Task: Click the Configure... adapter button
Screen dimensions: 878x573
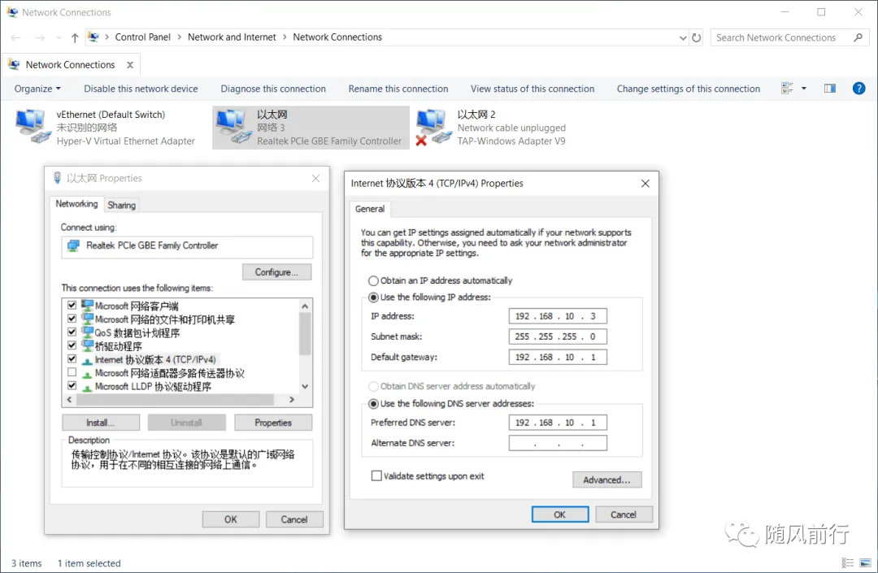Action: pyautogui.click(x=276, y=272)
